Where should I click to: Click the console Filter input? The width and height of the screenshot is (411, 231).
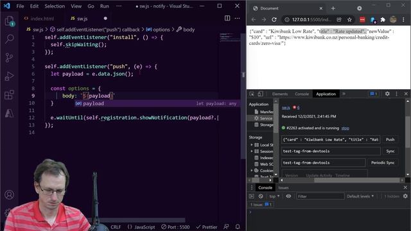(x=320, y=196)
